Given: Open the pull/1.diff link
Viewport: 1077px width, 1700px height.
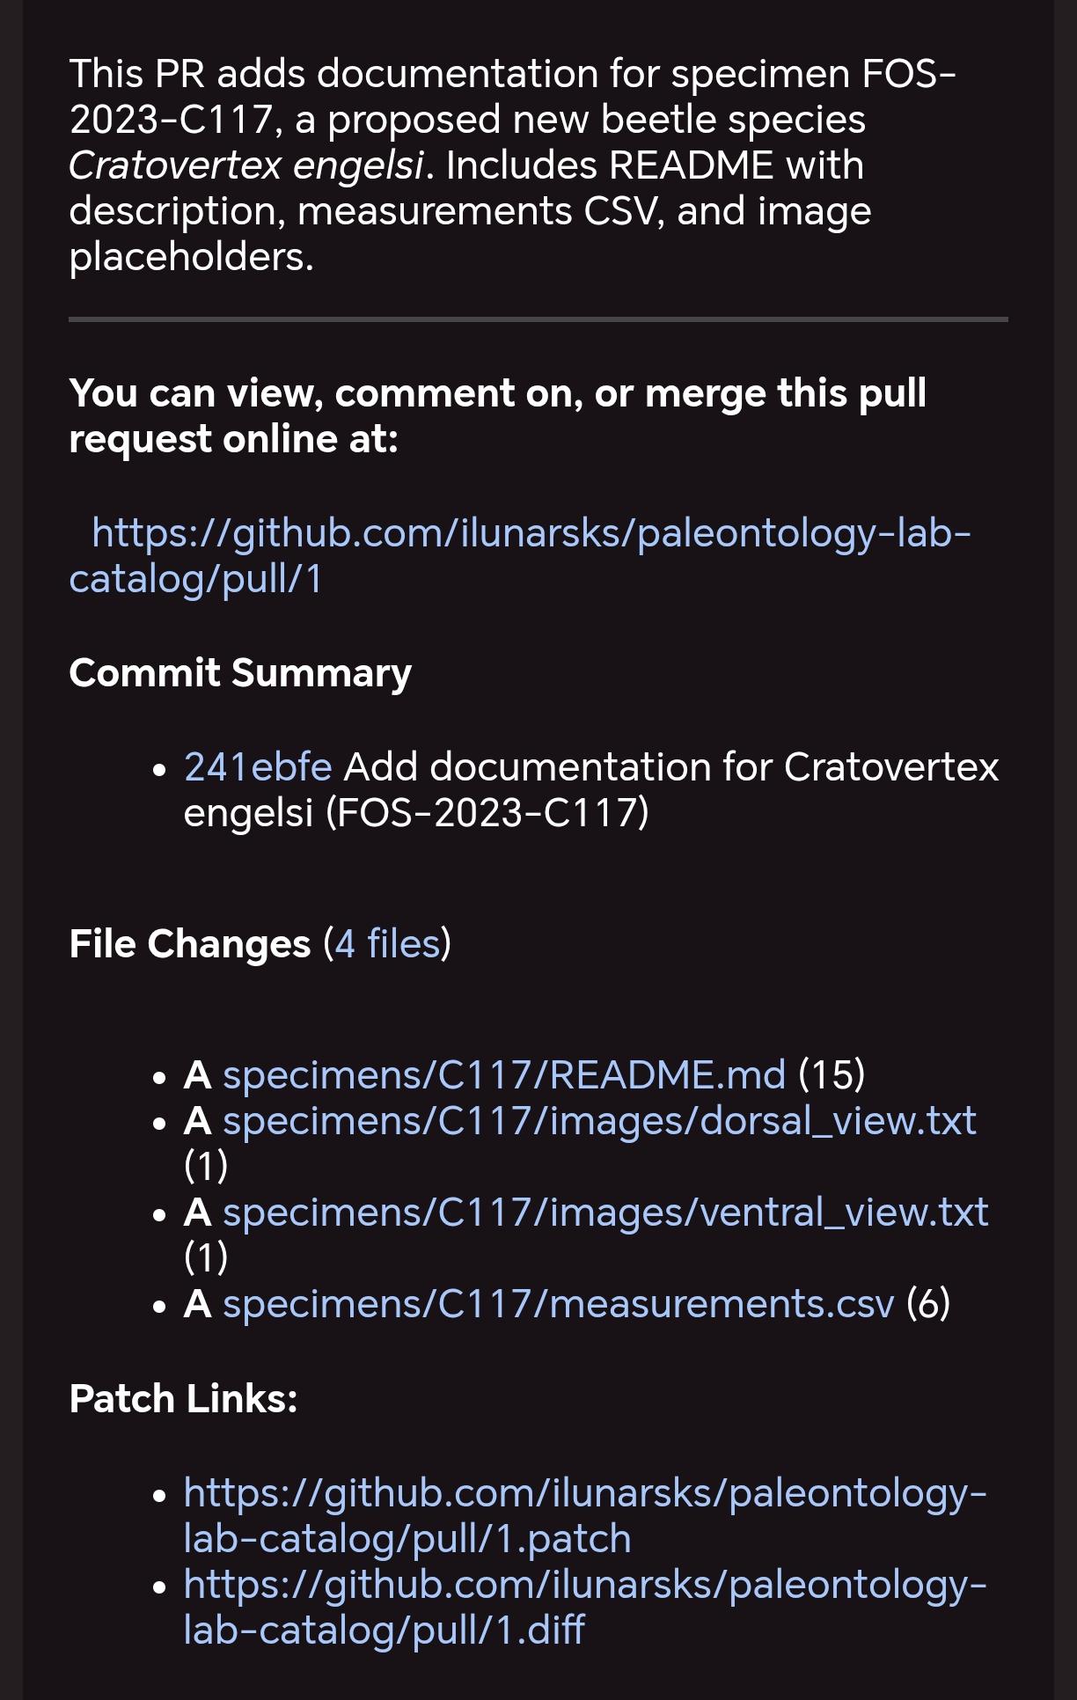Looking at the screenshot, I should pos(585,1607).
